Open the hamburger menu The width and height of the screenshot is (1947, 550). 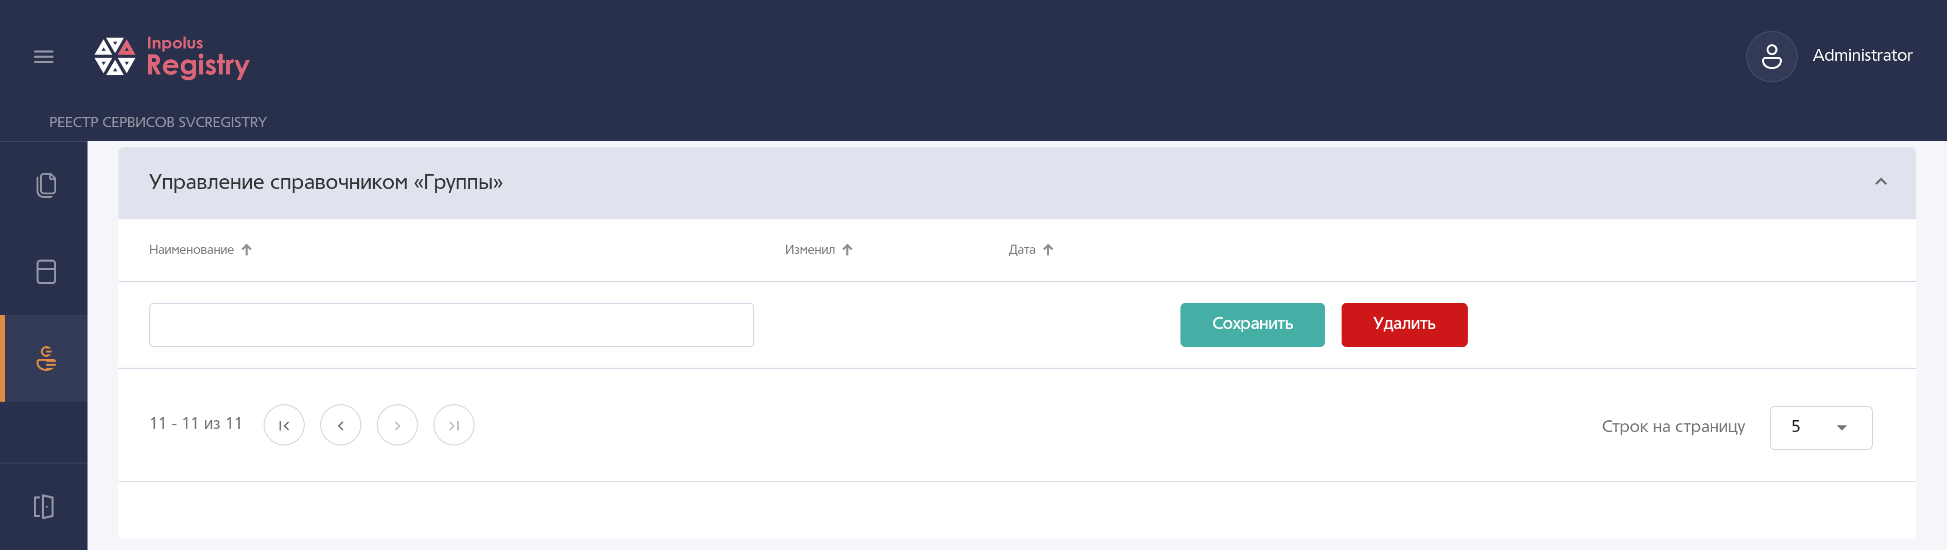(44, 57)
